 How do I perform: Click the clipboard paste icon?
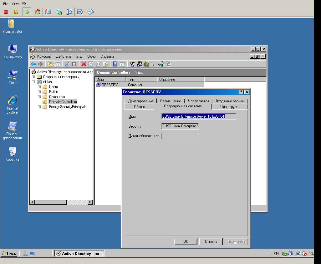[x=74, y=64]
